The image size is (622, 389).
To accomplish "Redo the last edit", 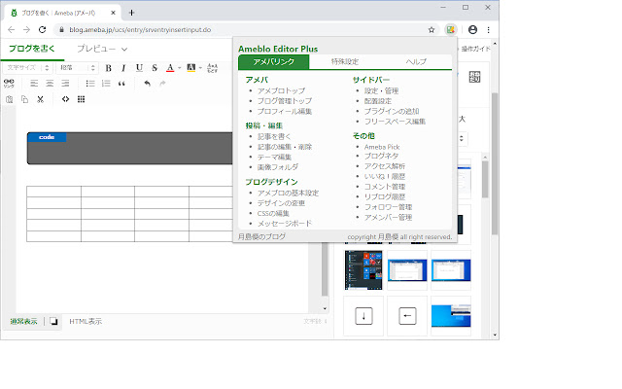I will [x=162, y=84].
